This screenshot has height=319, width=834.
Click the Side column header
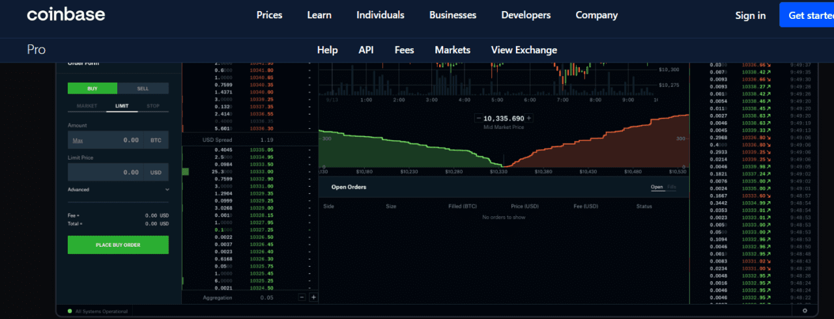click(328, 206)
